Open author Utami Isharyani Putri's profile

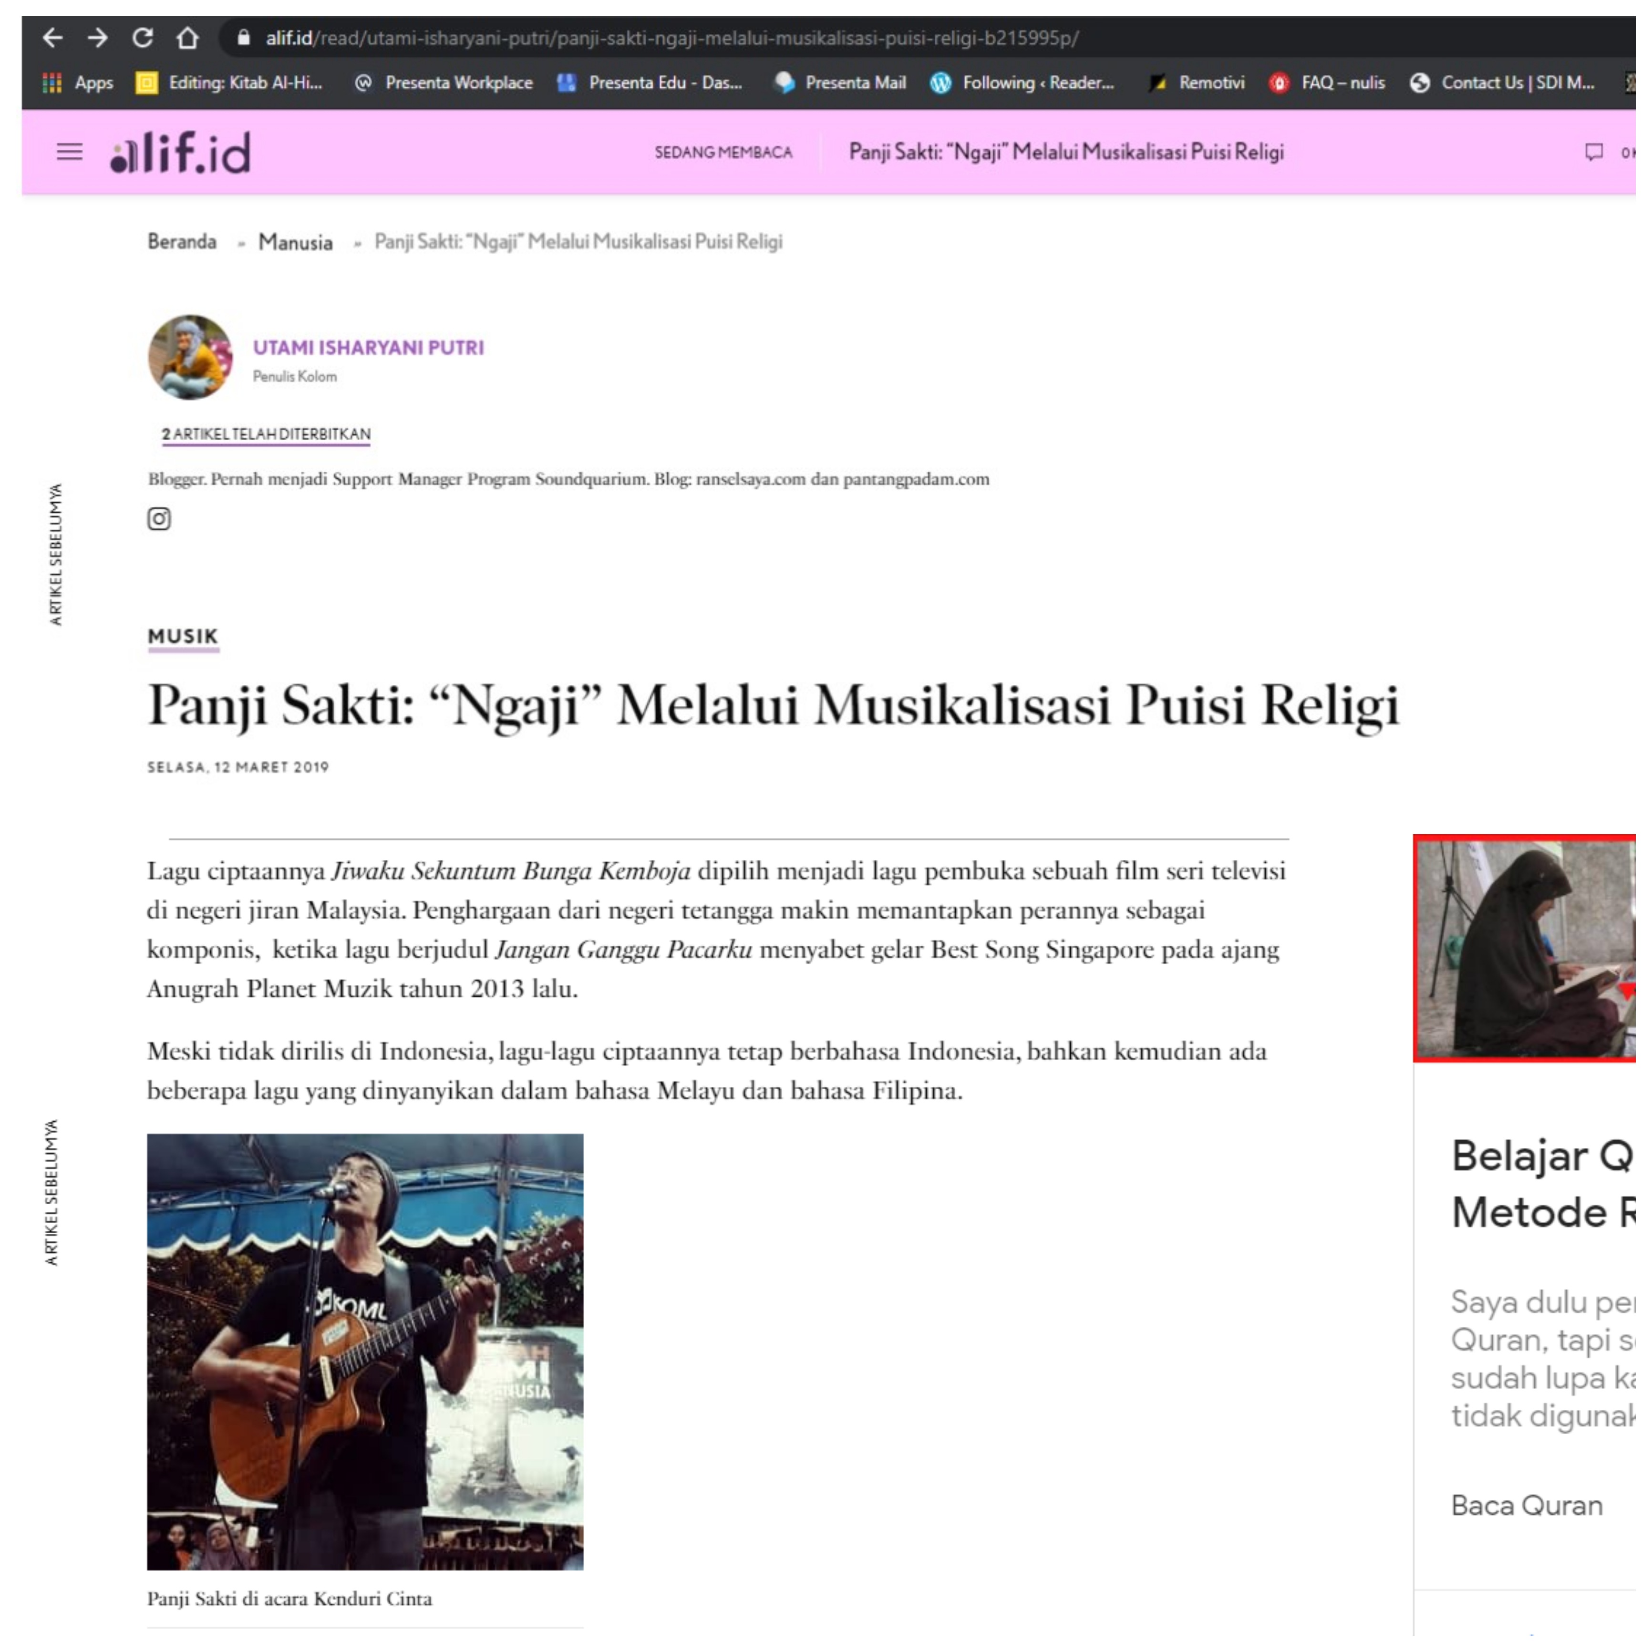369,348
